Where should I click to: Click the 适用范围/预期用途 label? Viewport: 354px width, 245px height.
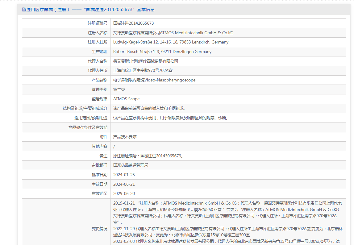coord(91,118)
